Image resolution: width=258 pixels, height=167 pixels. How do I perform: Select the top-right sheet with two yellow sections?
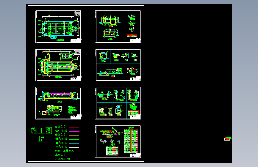pyautogui.click(x=118, y=27)
